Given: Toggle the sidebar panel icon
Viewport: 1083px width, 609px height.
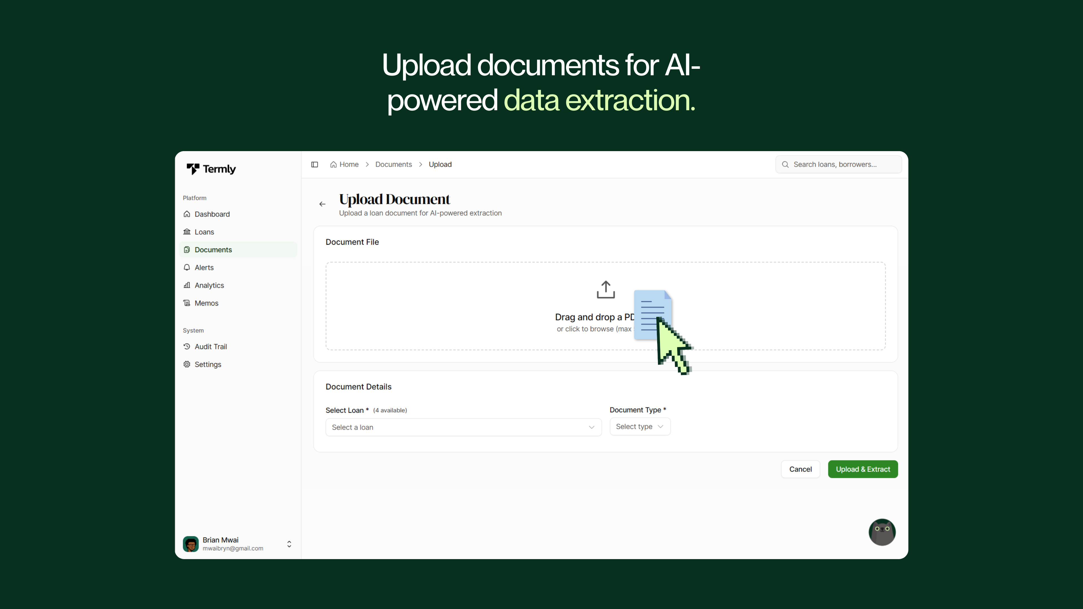Looking at the screenshot, I should pos(314,164).
